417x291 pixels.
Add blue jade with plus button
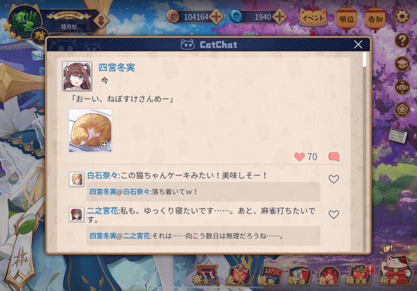pyautogui.click(x=279, y=17)
